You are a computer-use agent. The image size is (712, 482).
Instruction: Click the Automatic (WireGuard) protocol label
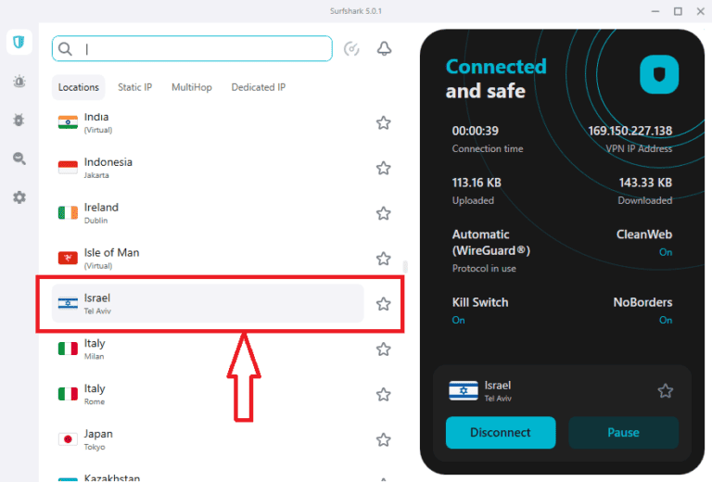click(490, 242)
